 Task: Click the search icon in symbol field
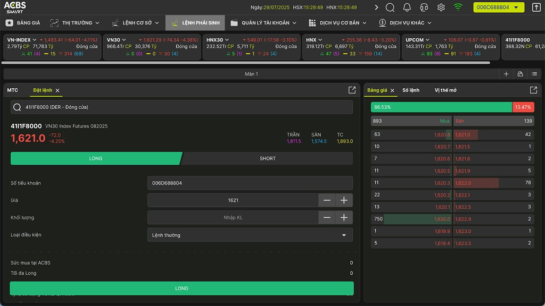[x=17, y=107]
